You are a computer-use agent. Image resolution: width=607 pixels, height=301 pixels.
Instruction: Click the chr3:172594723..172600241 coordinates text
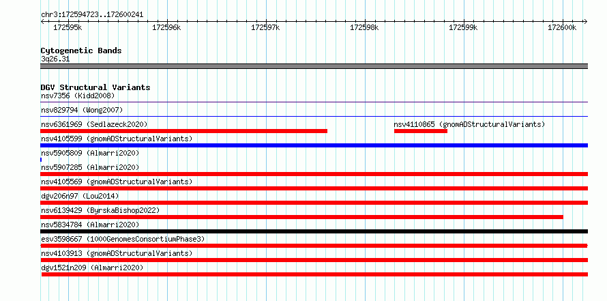tap(92, 15)
